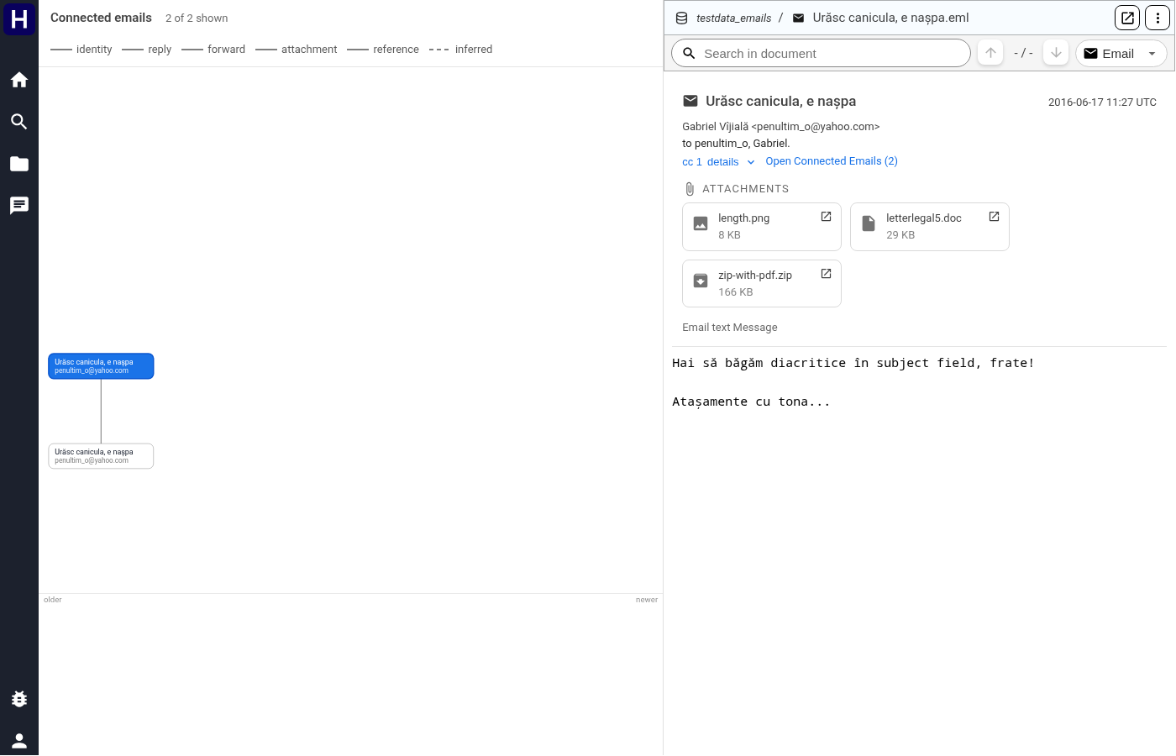The width and height of the screenshot is (1176, 756).
Task: Click the date 2016-06-17 11:27 UTC
Action: pos(1102,102)
